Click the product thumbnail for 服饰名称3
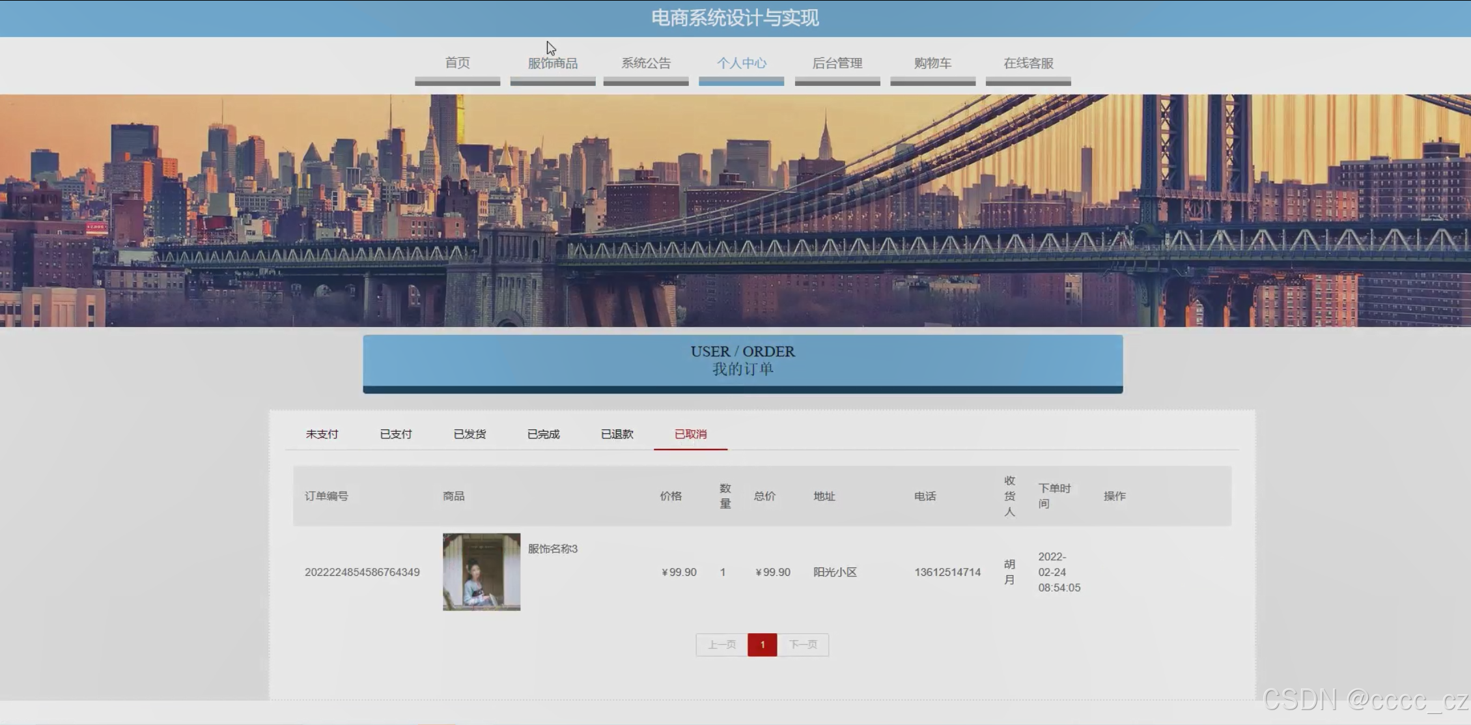This screenshot has height=725, width=1471. pyautogui.click(x=481, y=572)
